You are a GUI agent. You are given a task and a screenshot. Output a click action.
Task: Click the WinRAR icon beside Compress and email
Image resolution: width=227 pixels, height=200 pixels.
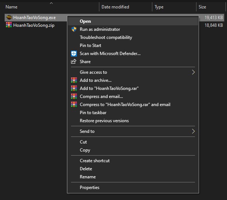coord(74,97)
